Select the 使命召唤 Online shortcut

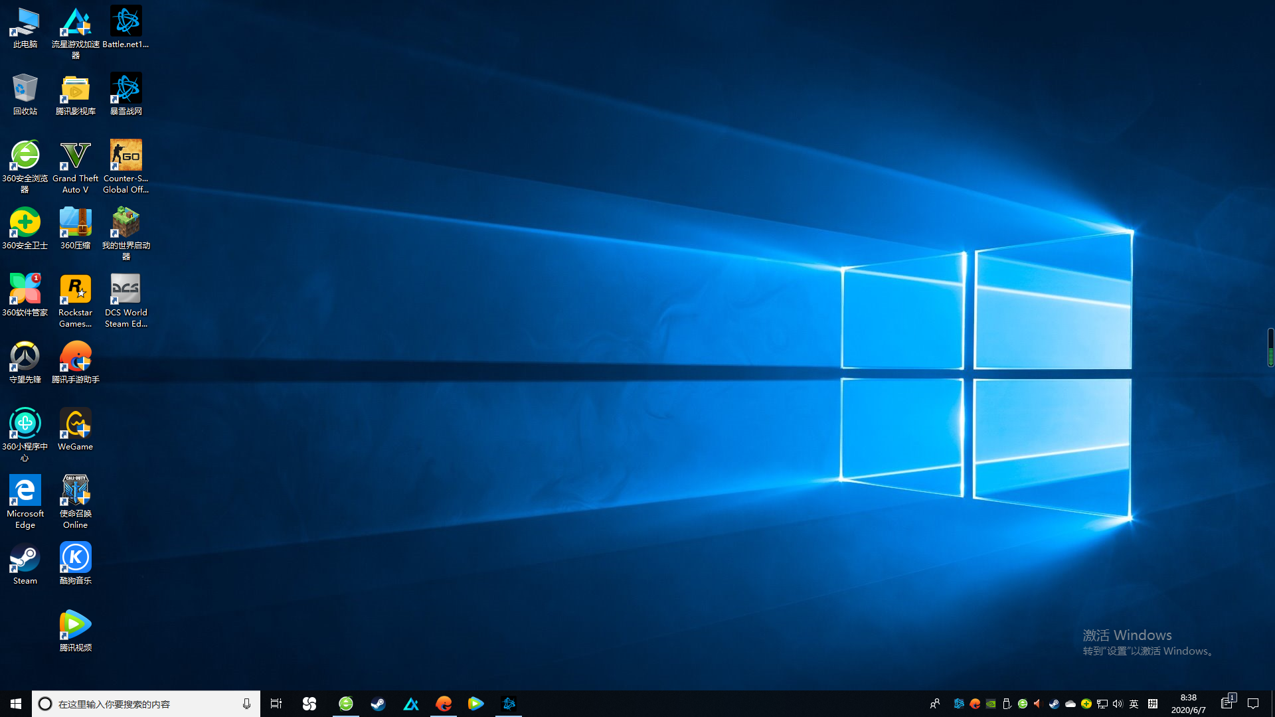[76, 503]
